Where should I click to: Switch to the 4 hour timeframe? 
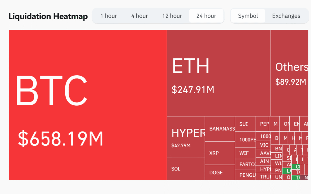[x=139, y=16]
